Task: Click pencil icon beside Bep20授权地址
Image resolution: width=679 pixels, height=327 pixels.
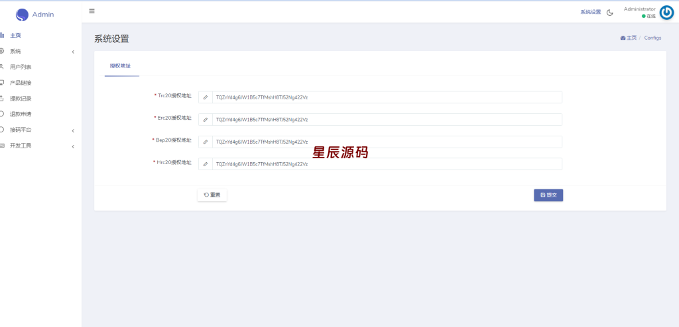Action: [x=206, y=142]
